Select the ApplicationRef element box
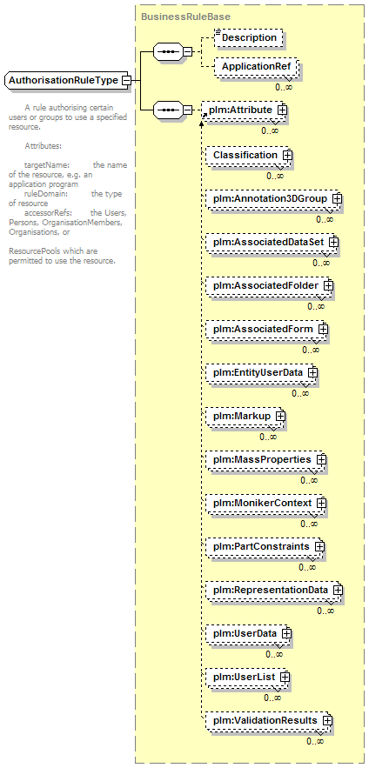 click(255, 67)
